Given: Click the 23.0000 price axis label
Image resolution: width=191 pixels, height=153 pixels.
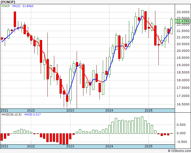Looking at the screenshot, I should (183, 12).
